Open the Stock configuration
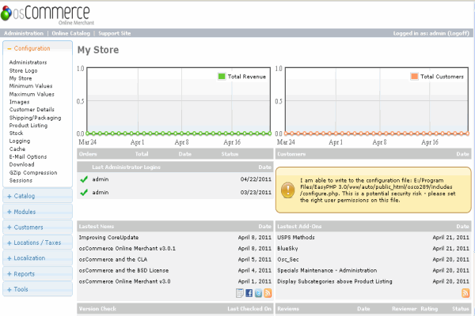 tap(16, 133)
